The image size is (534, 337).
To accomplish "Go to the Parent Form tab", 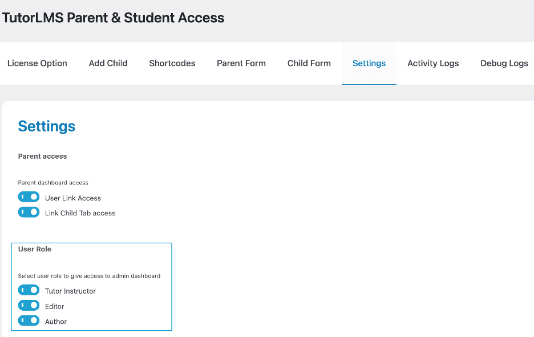I will (241, 63).
